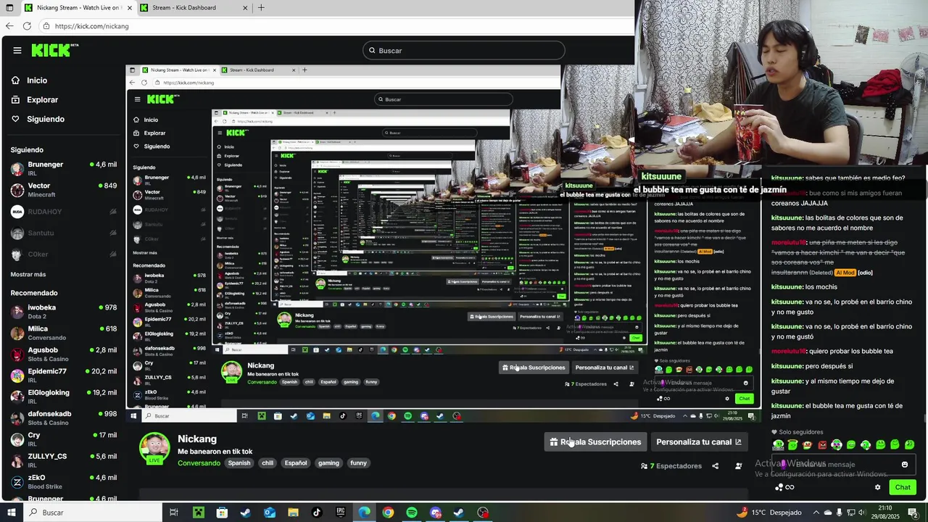Viewport: 928px width, 522px height.
Task: Insert the red angry emote
Action: point(822,445)
